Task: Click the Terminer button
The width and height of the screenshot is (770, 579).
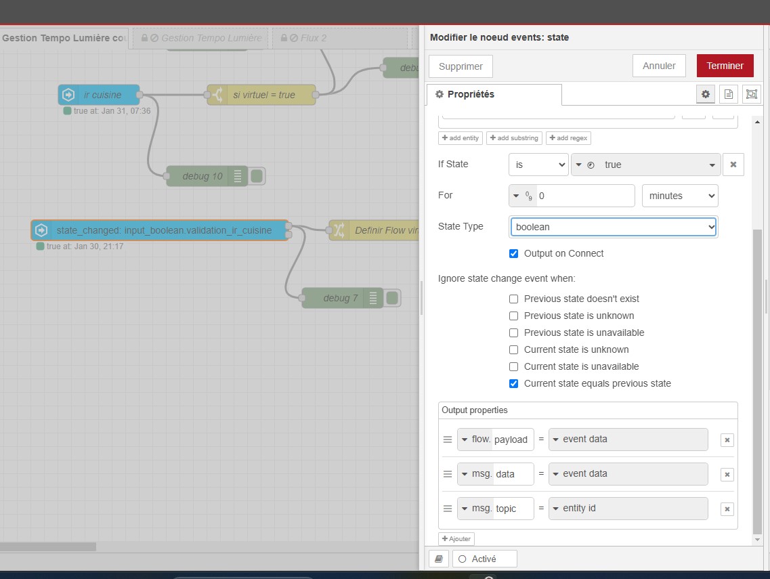Action: pyautogui.click(x=725, y=66)
